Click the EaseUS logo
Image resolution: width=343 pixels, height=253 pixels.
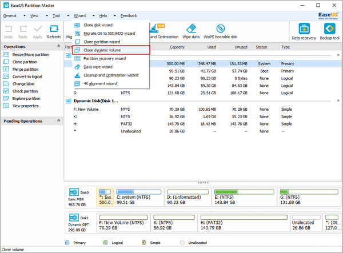[x=328, y=15]
